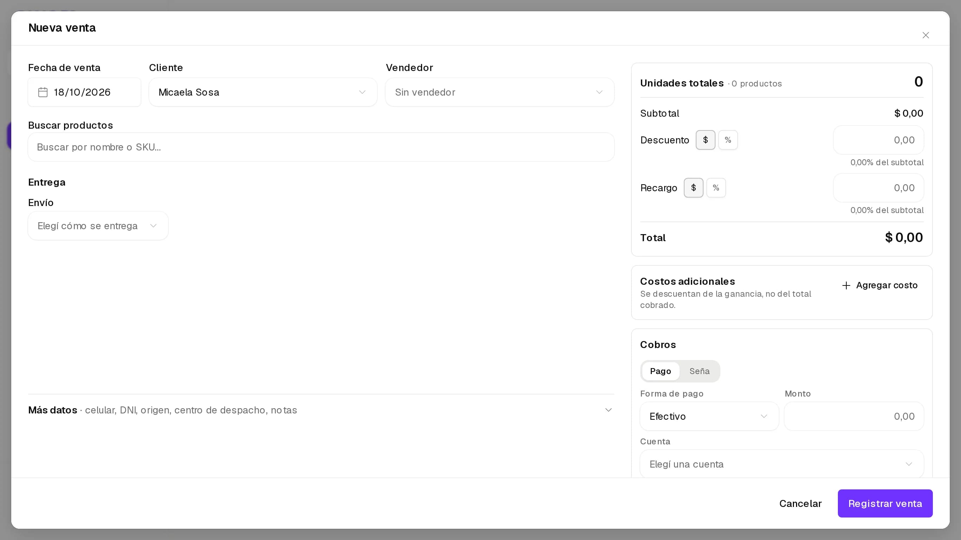The image size is (961, 540).
Task: Set Descuento mode to dollar amount
Action: click(x=705, y=140)
